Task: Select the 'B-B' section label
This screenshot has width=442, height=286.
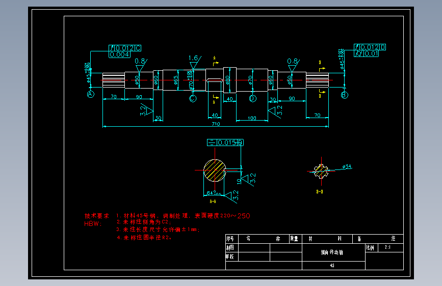Action: coord(319,192)
